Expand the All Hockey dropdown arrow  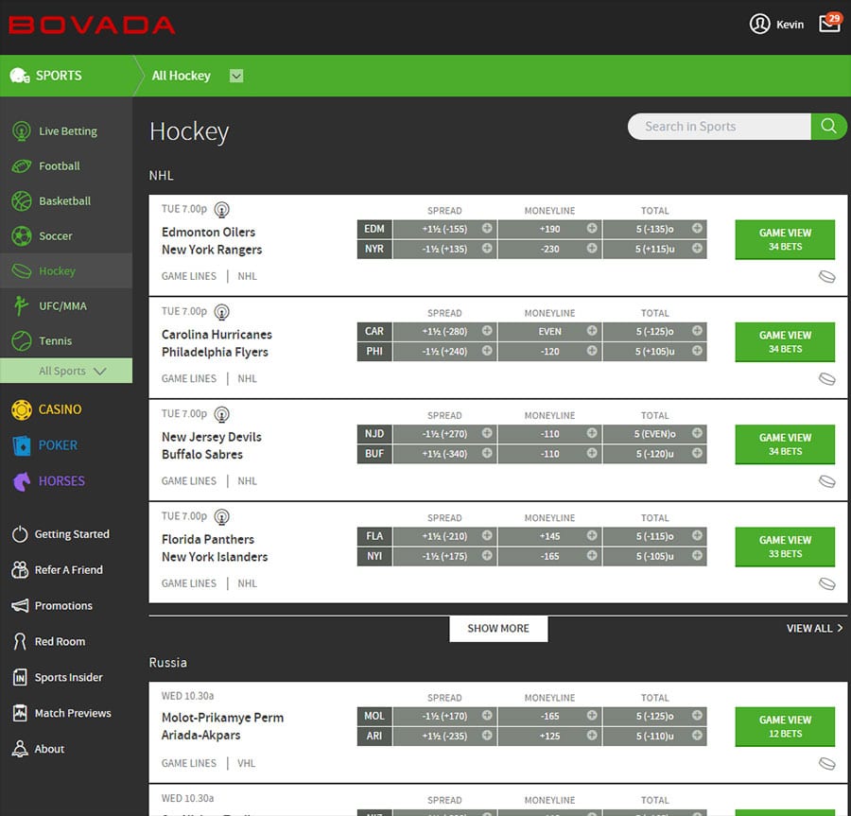pyautogui.click(x=236, y=76)
